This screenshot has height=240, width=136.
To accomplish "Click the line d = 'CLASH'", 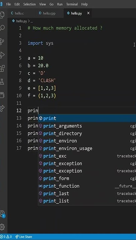I will point(41,81).
